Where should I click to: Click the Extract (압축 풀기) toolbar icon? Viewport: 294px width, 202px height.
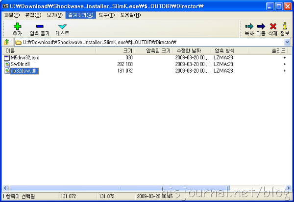coord(40,26)
